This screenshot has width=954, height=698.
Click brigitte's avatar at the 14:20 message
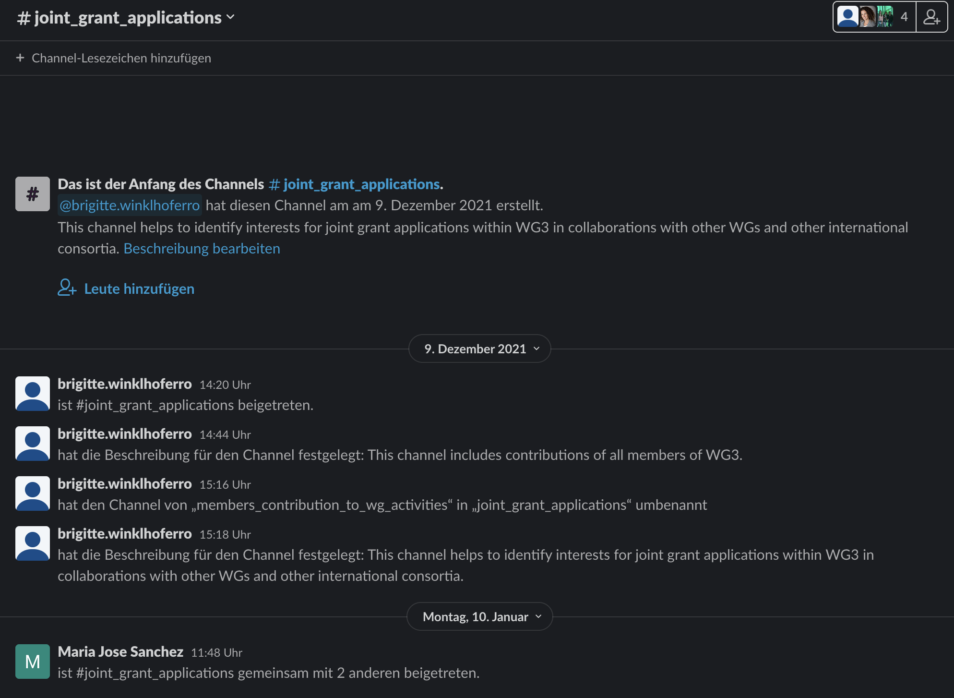[33, 394]
